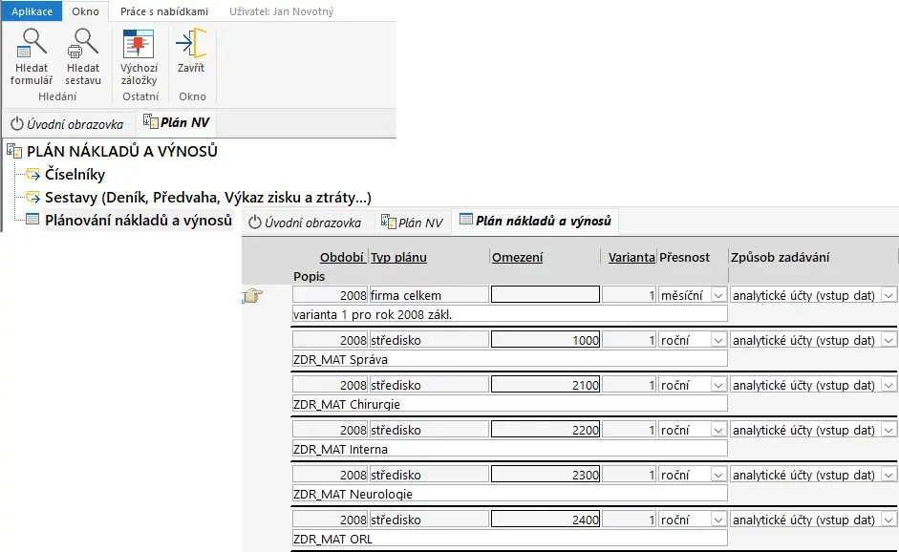Expand Způsob zadávání dropdown for Chirurgie row
899x552 pixels.
pyautogui.click(x=888, y=386)
